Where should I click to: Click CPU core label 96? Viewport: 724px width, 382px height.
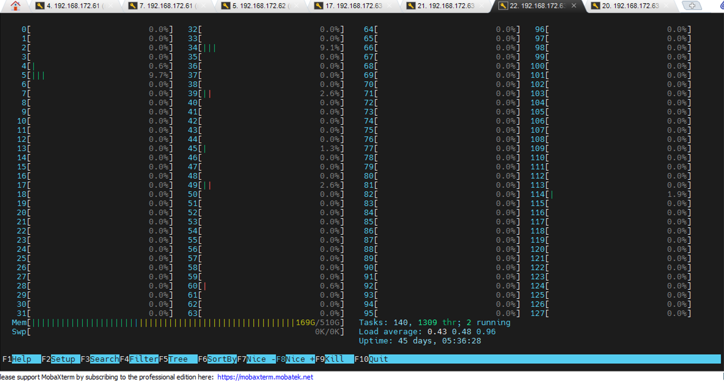pos(540,30)
